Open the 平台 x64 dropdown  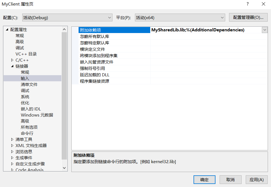(180, 17)
